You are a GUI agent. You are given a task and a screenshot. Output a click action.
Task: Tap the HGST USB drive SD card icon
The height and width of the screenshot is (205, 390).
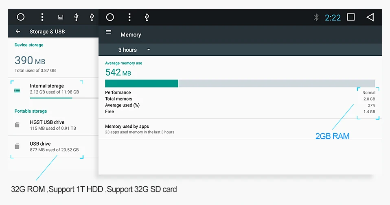[17, 125]
